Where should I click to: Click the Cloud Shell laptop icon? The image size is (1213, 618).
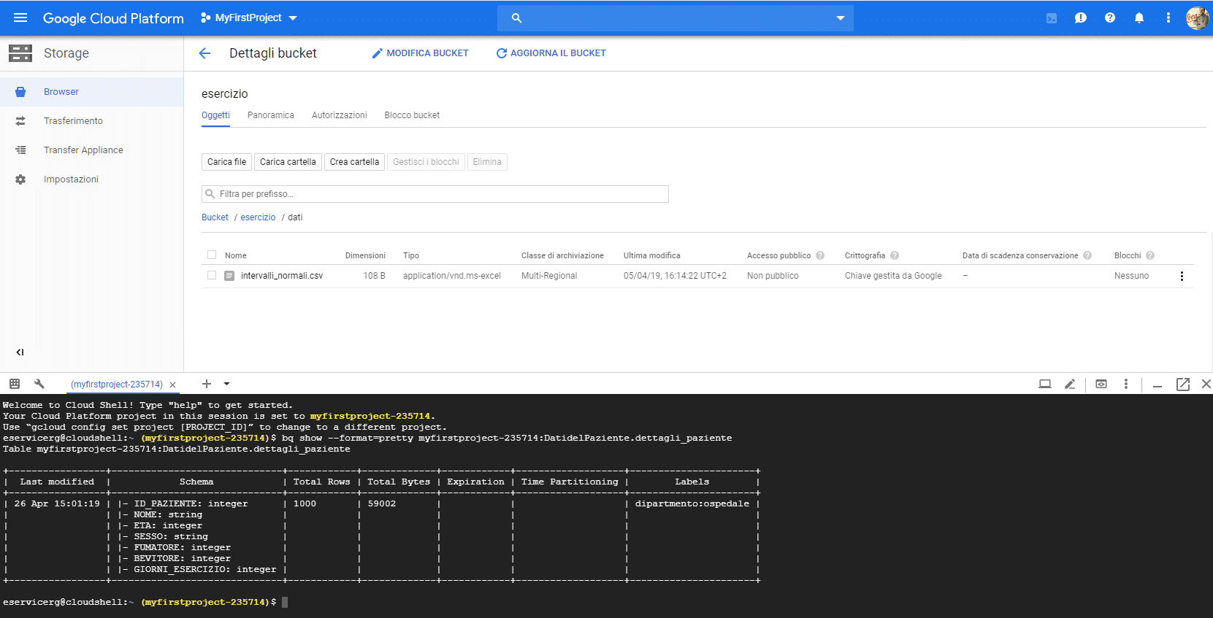(x=1045, y=384)
